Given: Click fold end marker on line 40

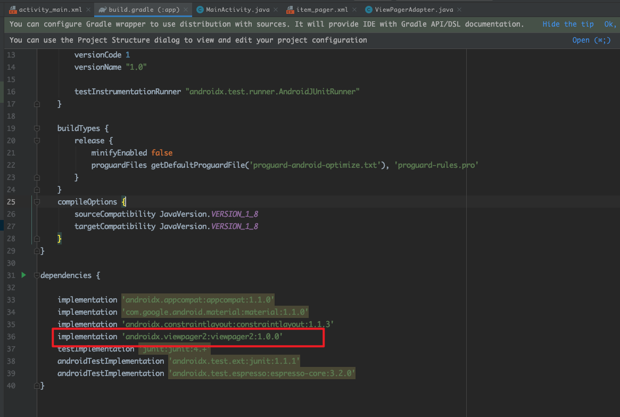Looking at the screenshot, I should pos(37,386).
